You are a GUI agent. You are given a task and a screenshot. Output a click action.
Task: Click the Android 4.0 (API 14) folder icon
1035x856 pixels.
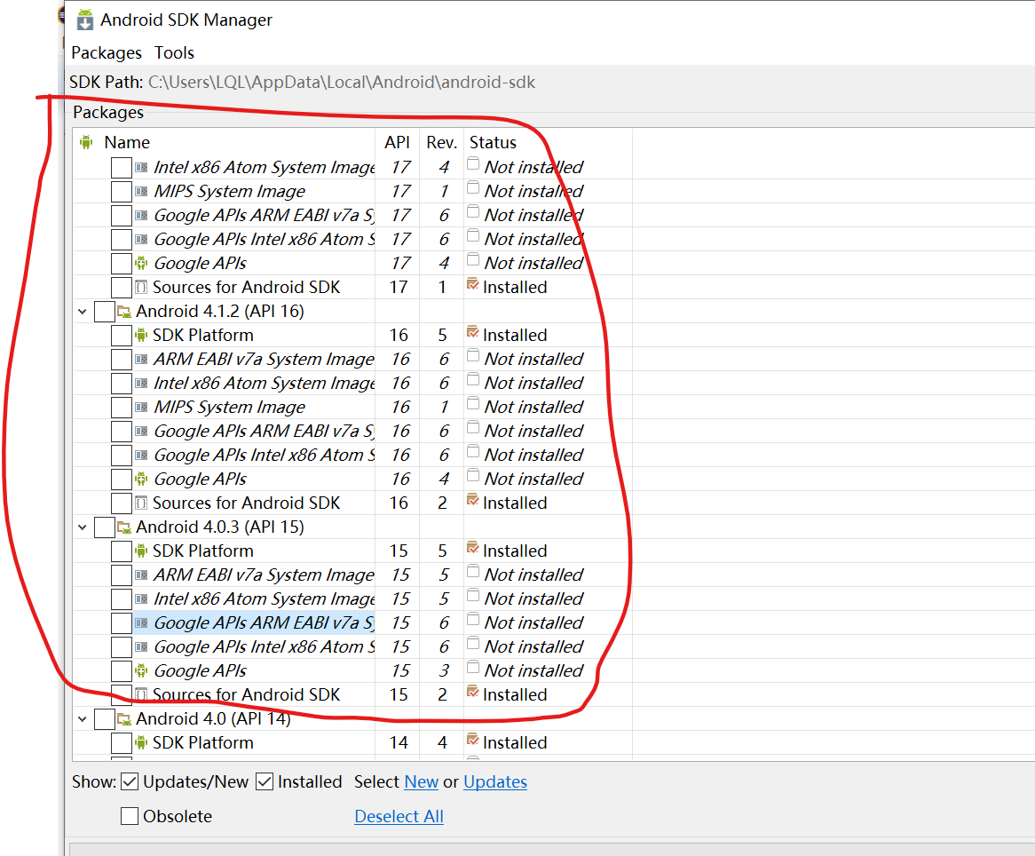tap(124, 718)
